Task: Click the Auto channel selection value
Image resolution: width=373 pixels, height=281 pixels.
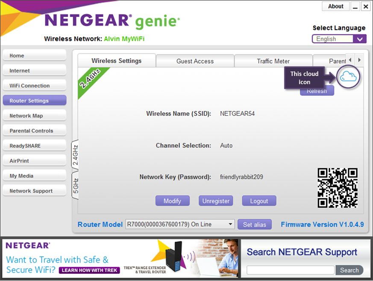Action: pos(226,145)
